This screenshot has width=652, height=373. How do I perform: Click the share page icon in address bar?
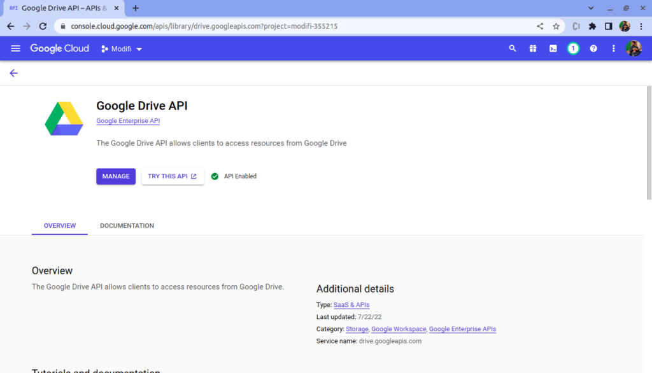[x=540, y=26]
